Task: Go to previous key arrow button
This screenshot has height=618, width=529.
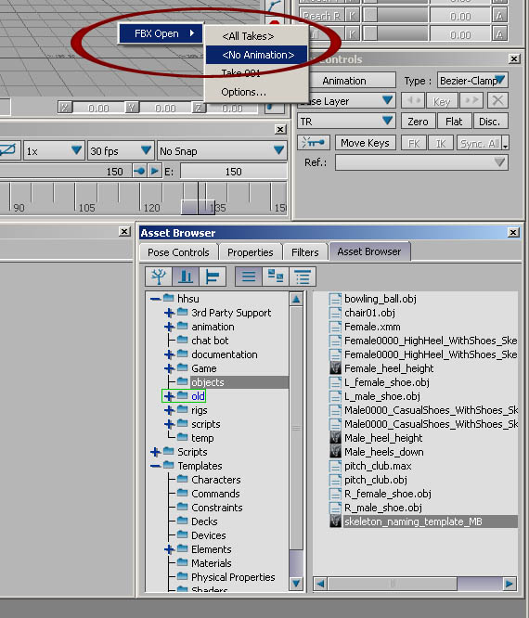Action: [413, 100]
